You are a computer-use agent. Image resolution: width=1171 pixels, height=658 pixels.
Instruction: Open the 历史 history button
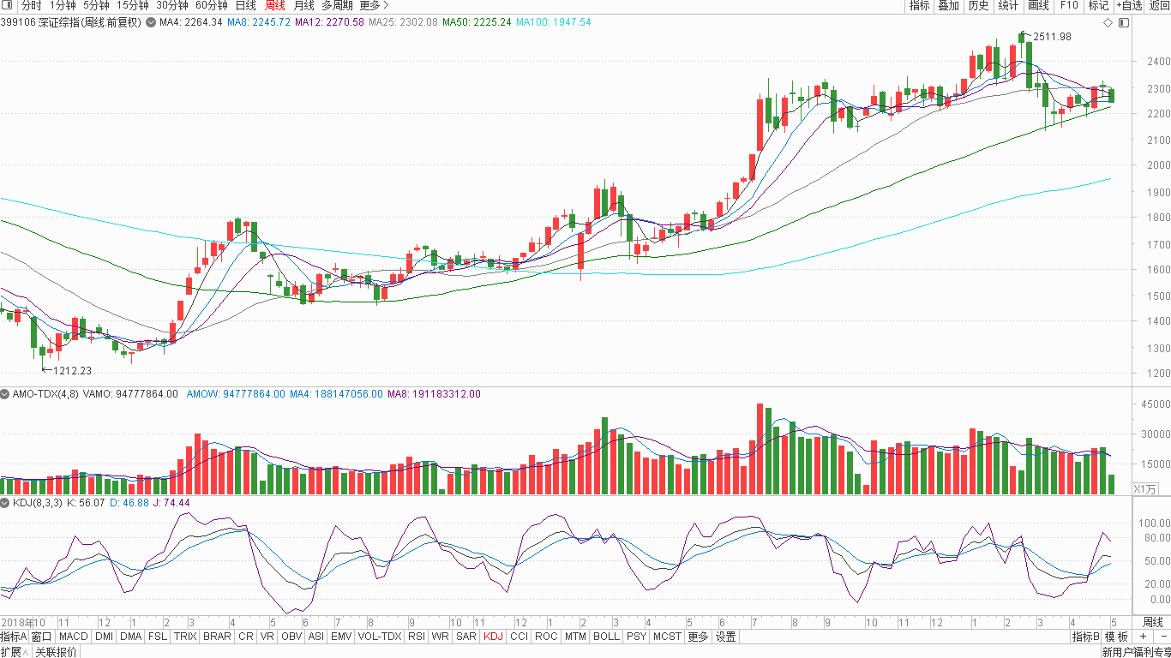(x=978, y=5)
